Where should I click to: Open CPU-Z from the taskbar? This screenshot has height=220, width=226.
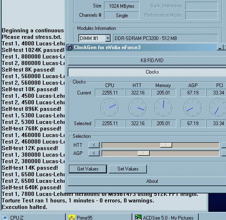pos(33,217)
